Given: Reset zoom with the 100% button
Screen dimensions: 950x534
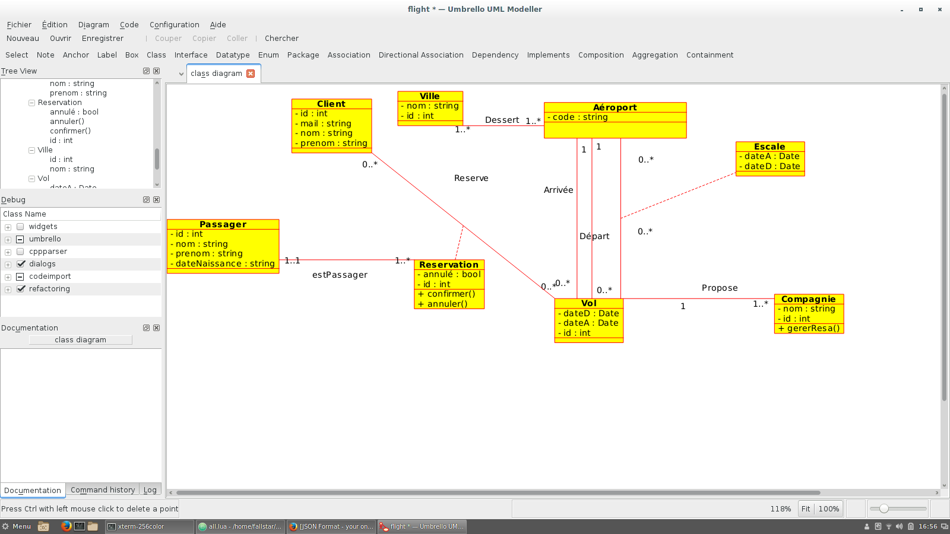Looking at the screenshot, I should [829, 509].
